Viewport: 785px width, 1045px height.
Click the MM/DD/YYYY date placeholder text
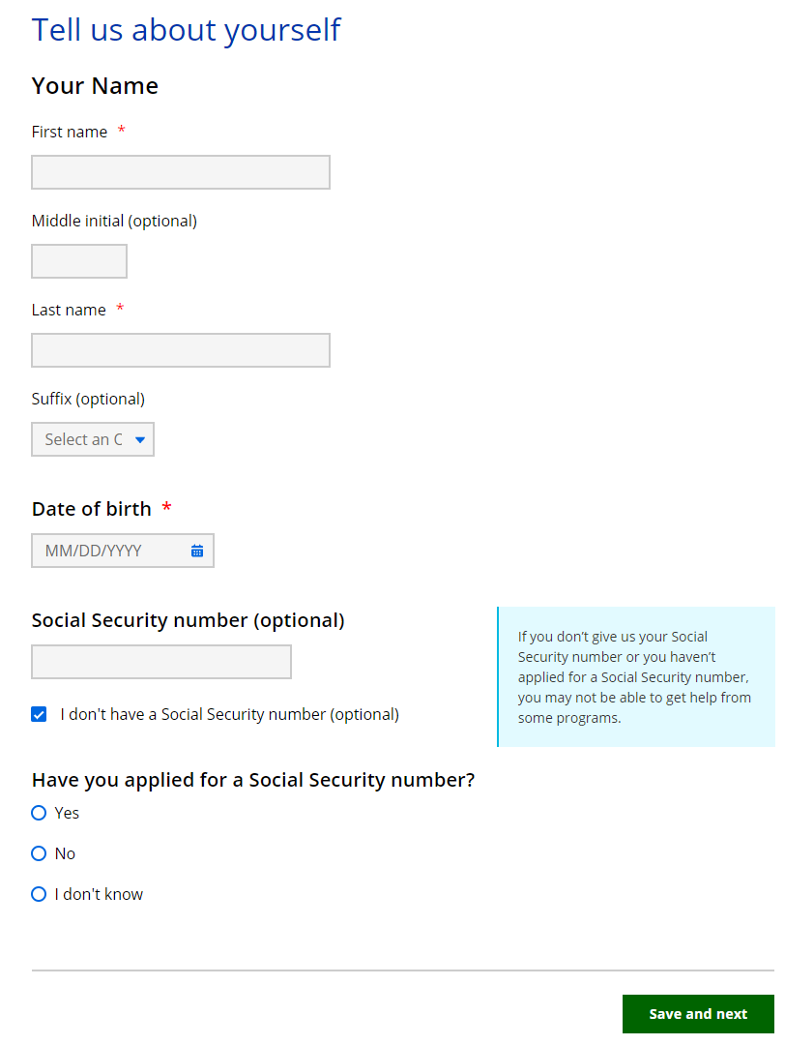click(x=94, y=551)
